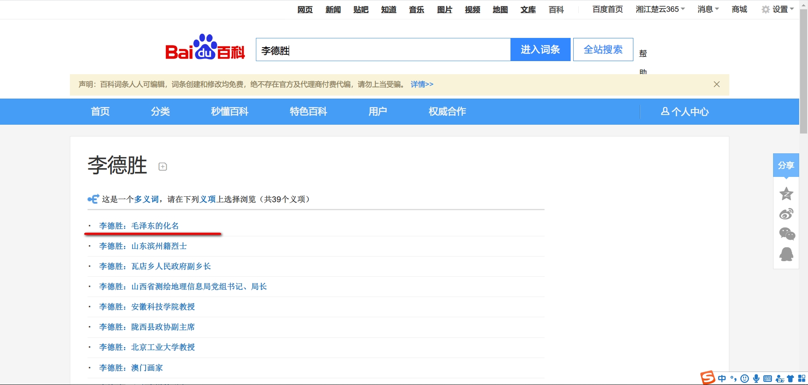The width and height of the screenshot is (808, 385).
Task: Toggle Sogou input punctuation mode
Action: 734,379
